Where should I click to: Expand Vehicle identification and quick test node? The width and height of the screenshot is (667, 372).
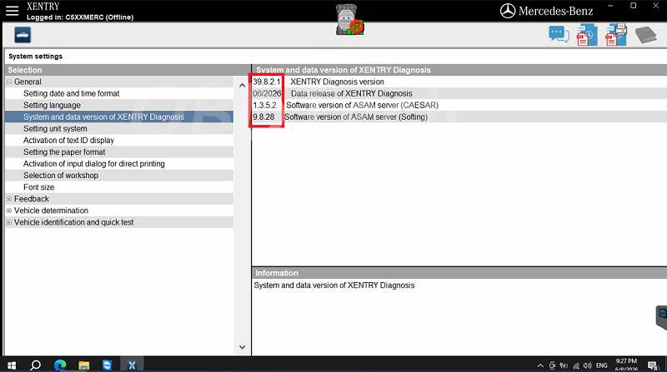click(9, 222)
